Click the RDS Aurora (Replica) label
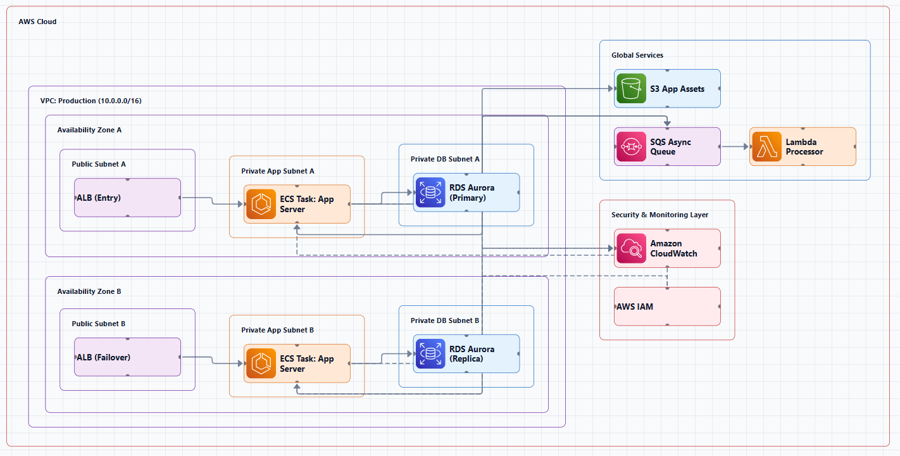Image resolution: width=900 pixels, height=456 pixels. [472, 353]
